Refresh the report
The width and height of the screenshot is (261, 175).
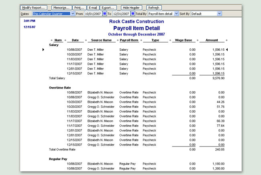(153, 8)
